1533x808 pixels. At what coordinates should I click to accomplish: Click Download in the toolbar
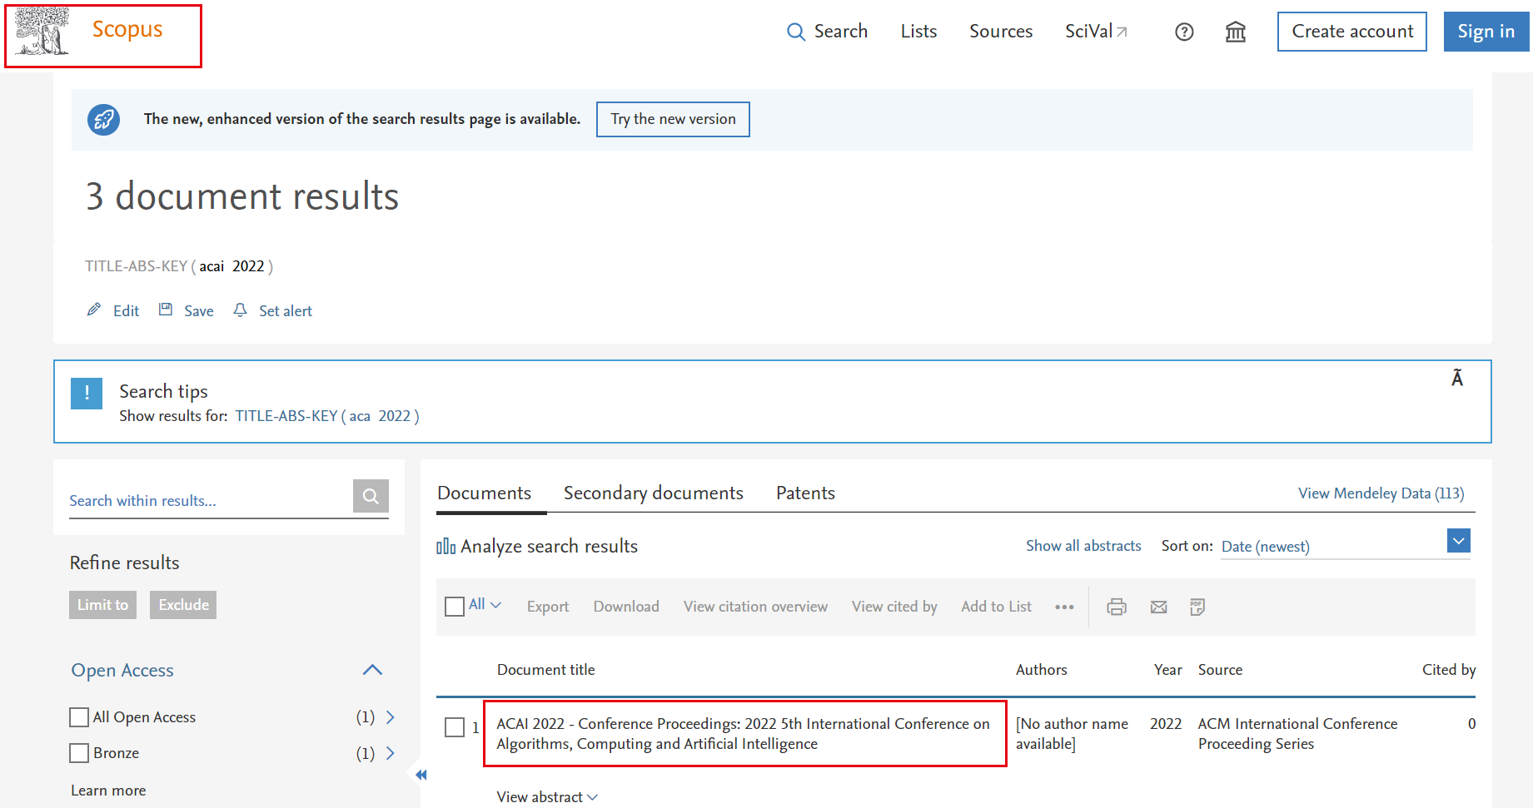pos(626,607)
